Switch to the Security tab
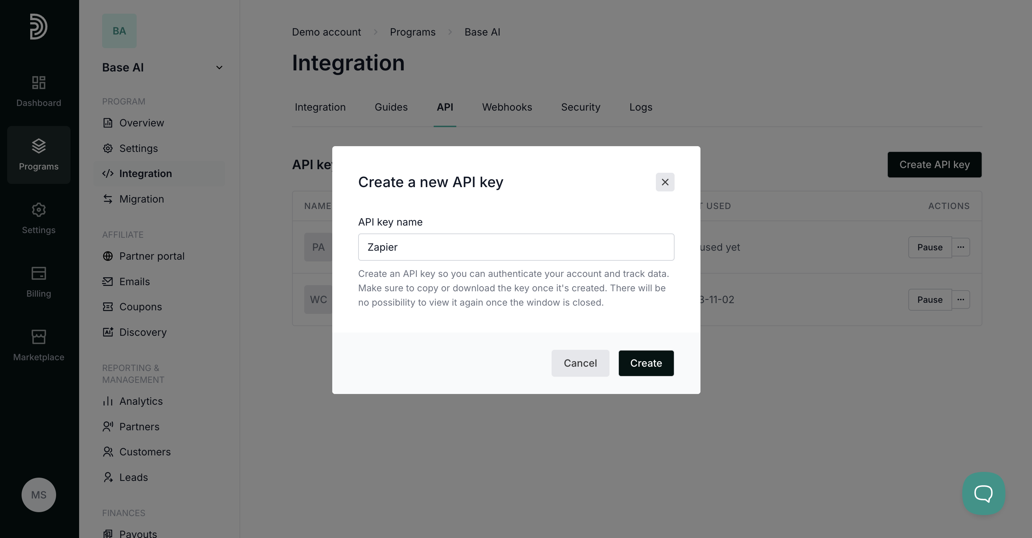 (580, 107)
